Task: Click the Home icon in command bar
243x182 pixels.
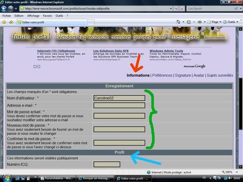Action: pos(178,22)
